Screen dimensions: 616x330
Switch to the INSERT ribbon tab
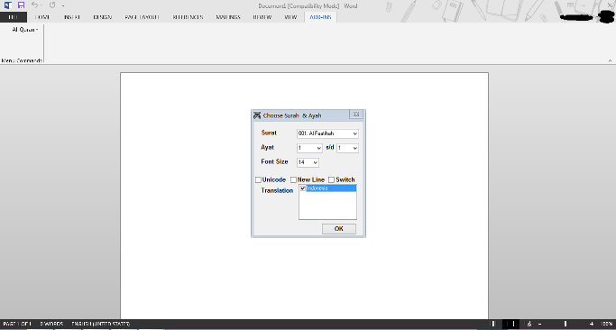(72, 17)
